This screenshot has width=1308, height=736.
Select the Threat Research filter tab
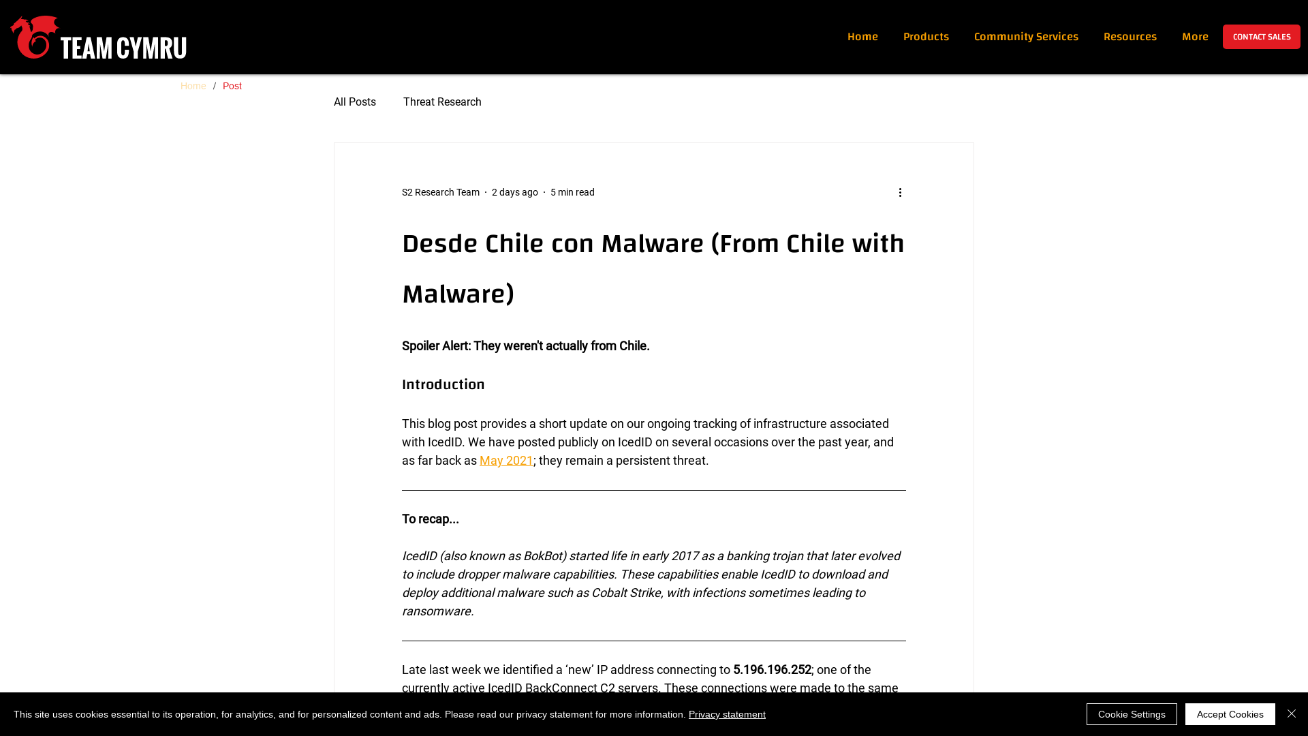[442, 101]
